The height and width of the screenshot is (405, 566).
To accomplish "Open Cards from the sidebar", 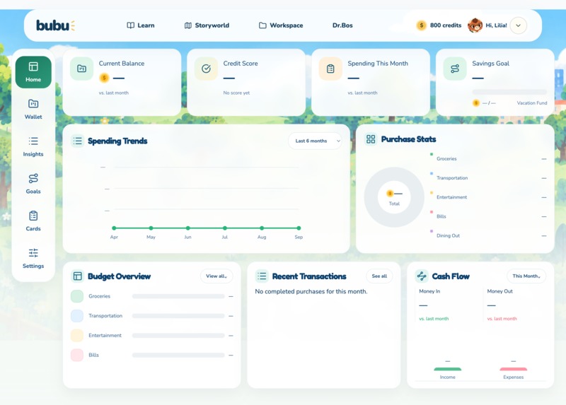I will point(33,221).
